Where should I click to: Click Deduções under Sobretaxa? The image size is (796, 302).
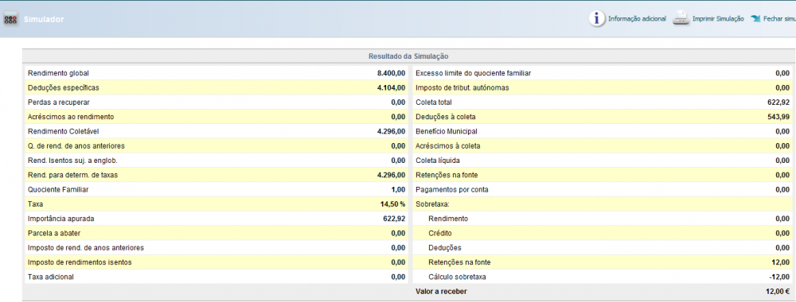click(445, 248)
